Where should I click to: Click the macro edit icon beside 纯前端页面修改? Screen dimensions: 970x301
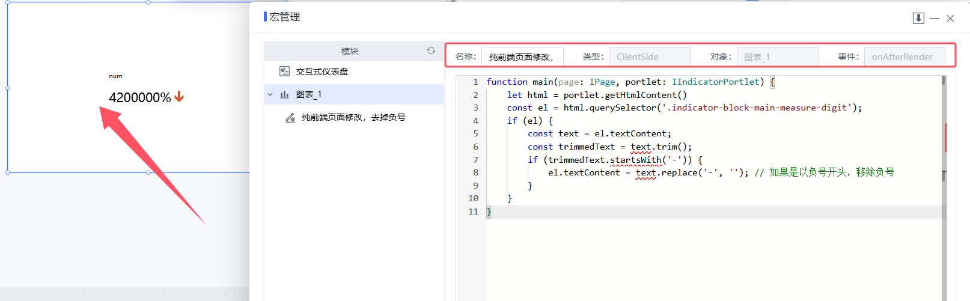click(290, 117)
